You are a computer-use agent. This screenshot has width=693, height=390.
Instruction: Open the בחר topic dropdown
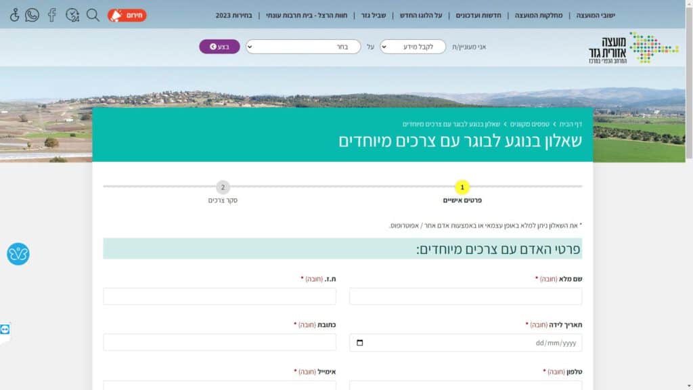pyautogui.click(x=303, y=47)
